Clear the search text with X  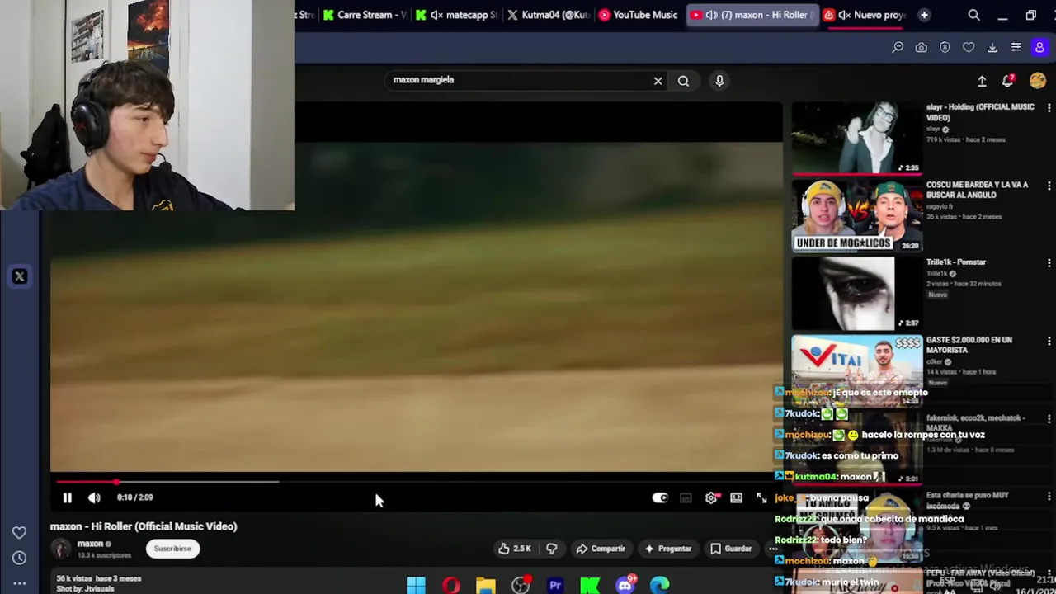(658, 81)
